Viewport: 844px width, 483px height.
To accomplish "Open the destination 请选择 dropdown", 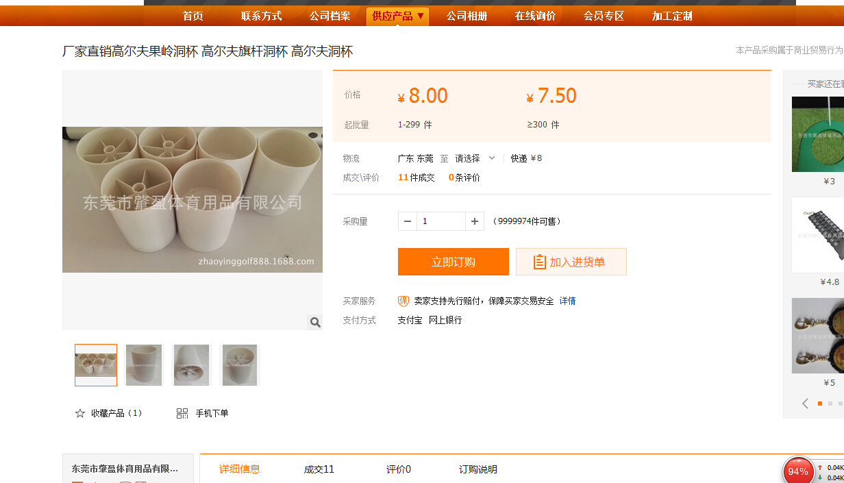I will point(475,158).
